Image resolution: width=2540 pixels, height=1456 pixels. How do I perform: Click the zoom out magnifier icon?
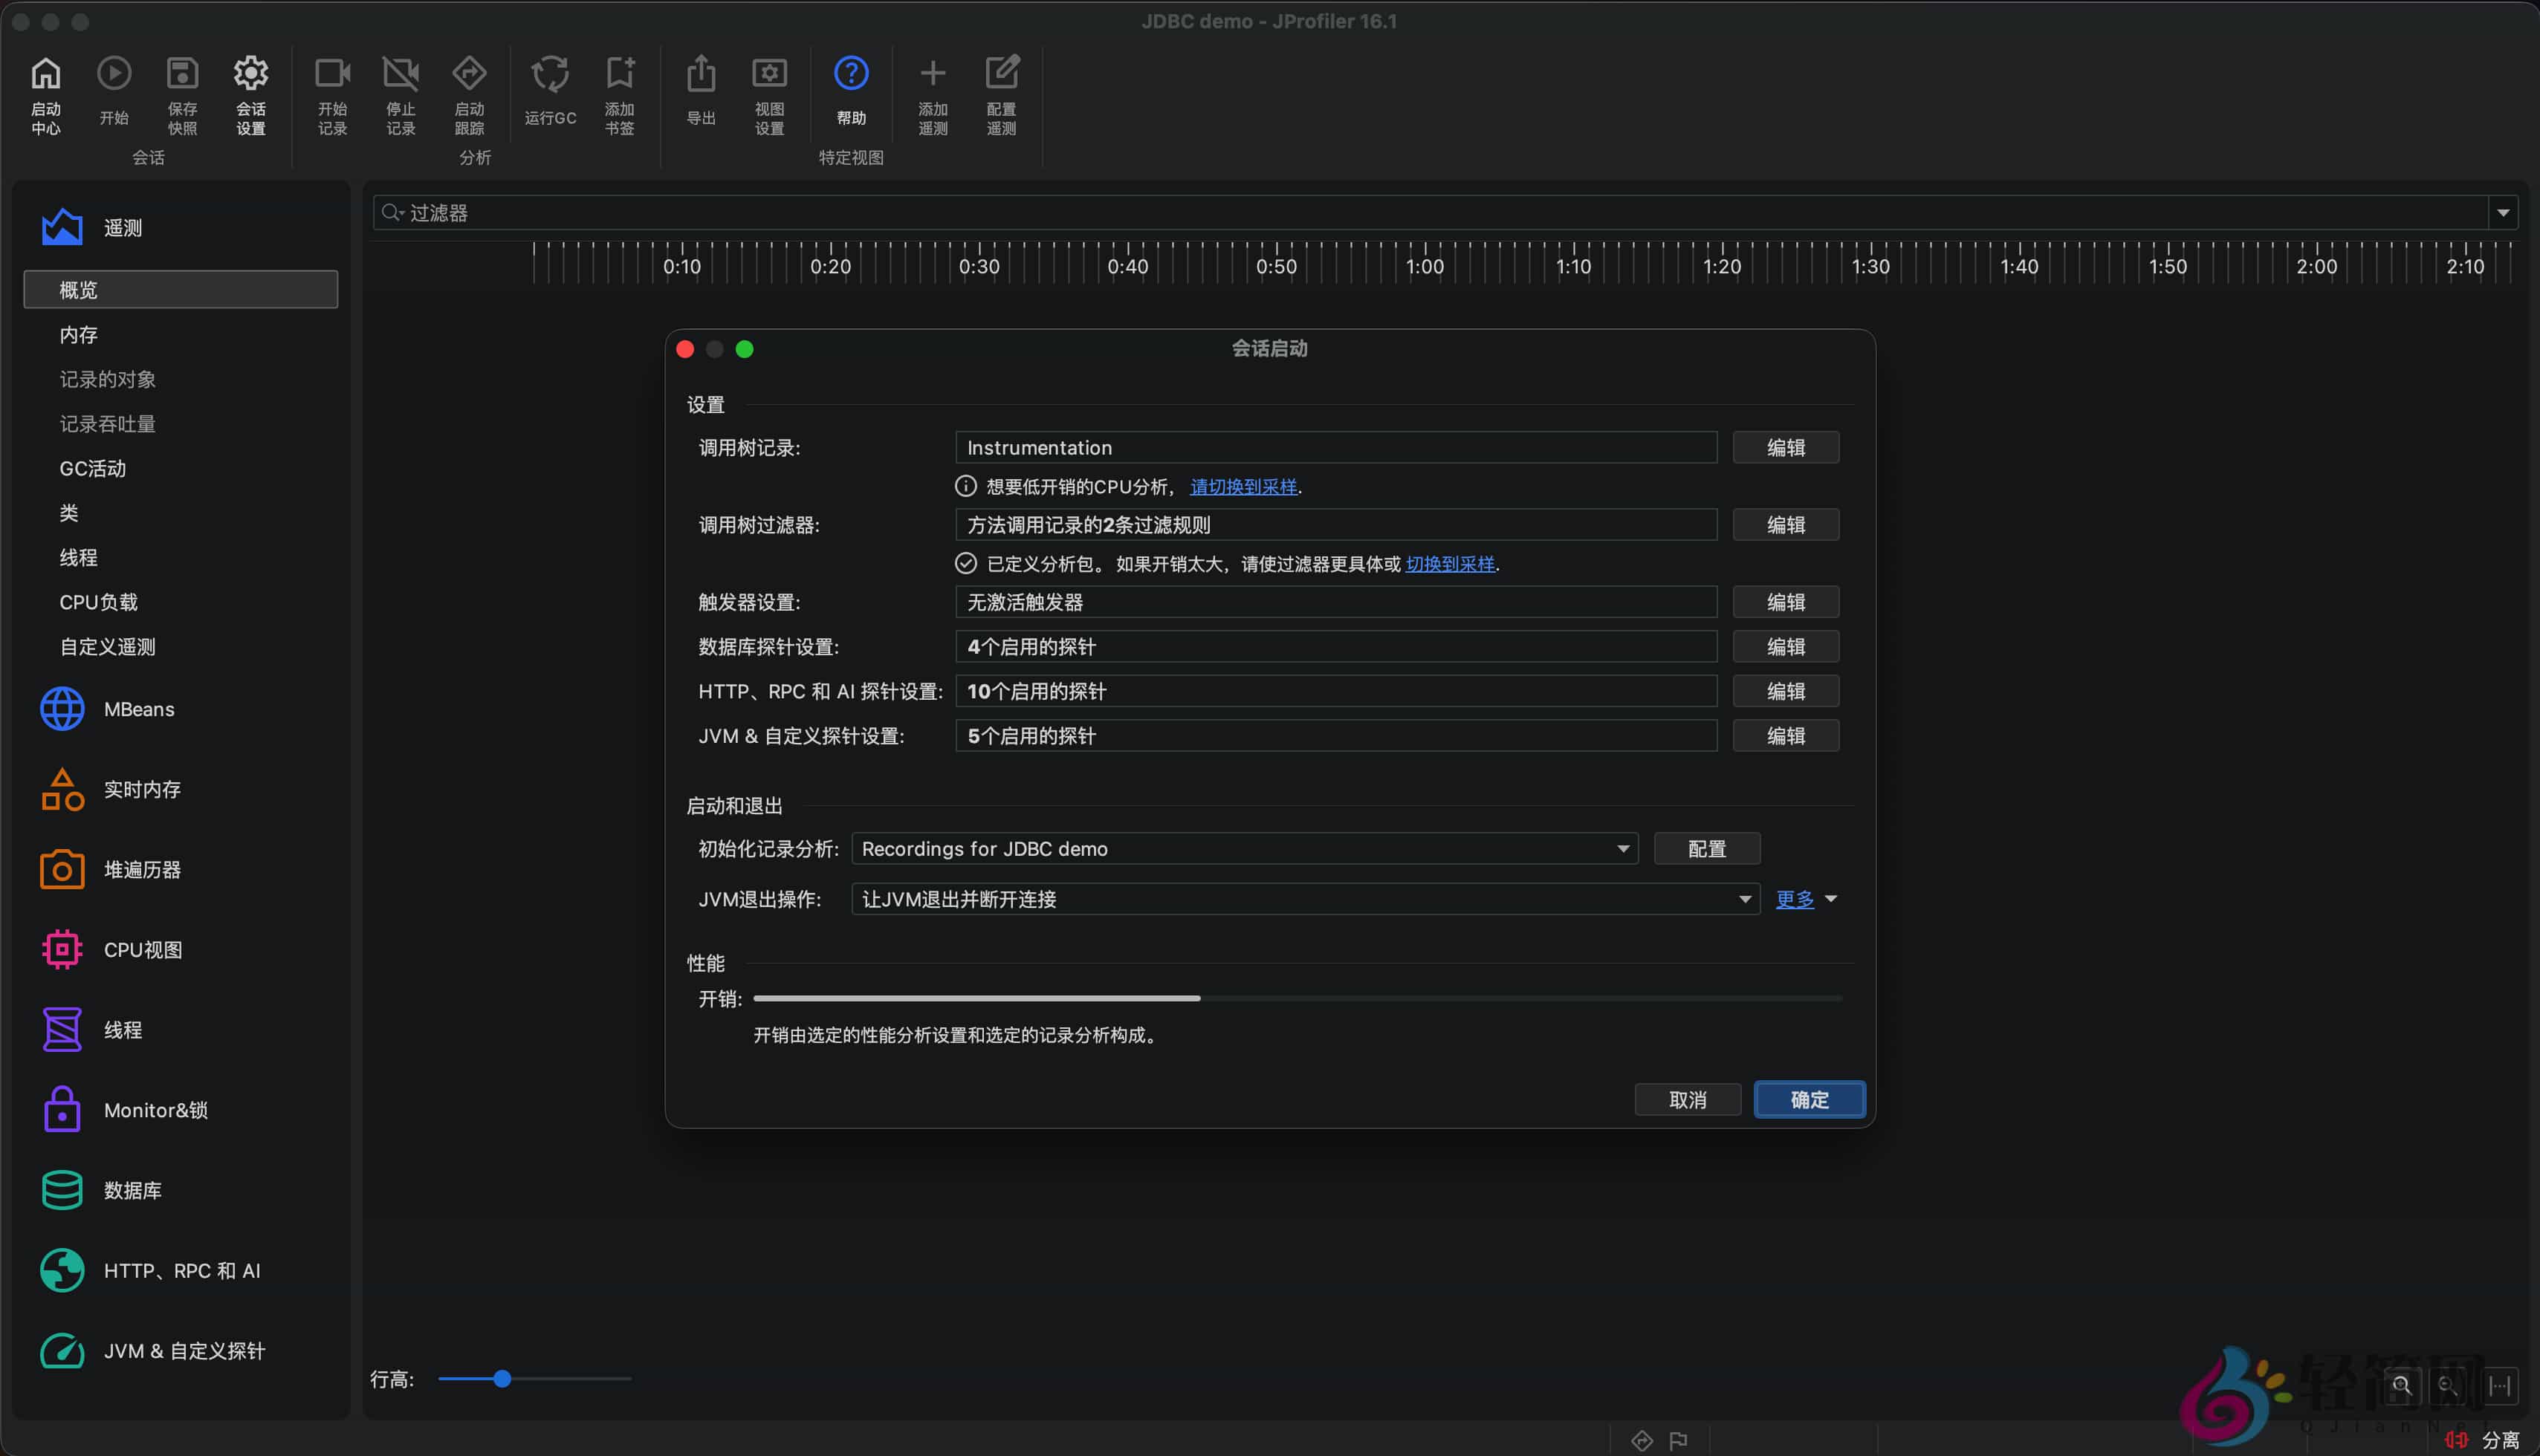pos(2448,1385)
